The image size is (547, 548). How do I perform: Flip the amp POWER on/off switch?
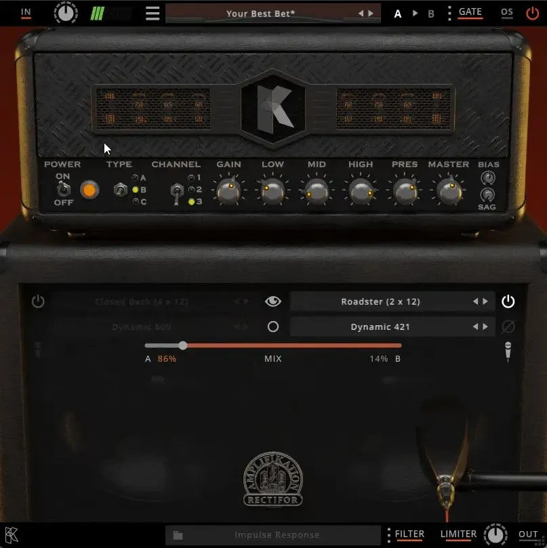(64, 190)
